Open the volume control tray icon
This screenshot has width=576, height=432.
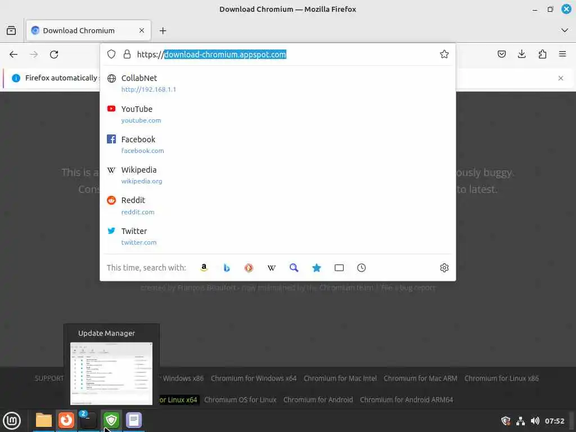tap(535, 421)
